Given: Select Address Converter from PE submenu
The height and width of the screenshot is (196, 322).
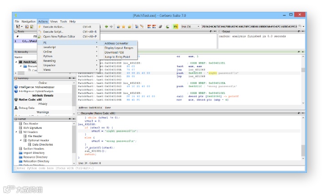Looking at the screenshot, I should coord(116,43).
